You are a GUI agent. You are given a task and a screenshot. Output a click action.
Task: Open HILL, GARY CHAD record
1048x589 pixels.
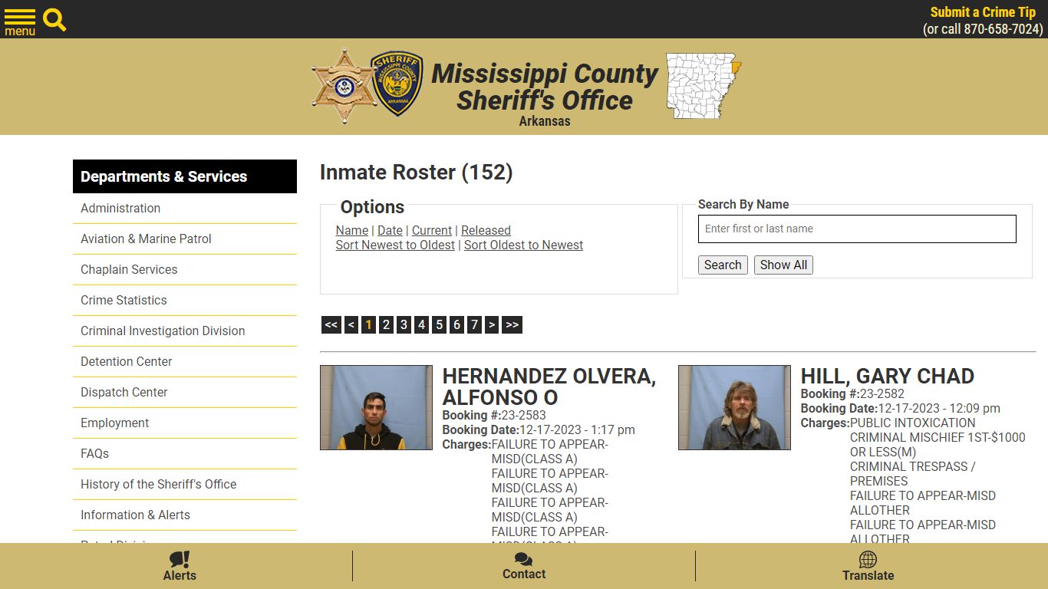[887, 376]
